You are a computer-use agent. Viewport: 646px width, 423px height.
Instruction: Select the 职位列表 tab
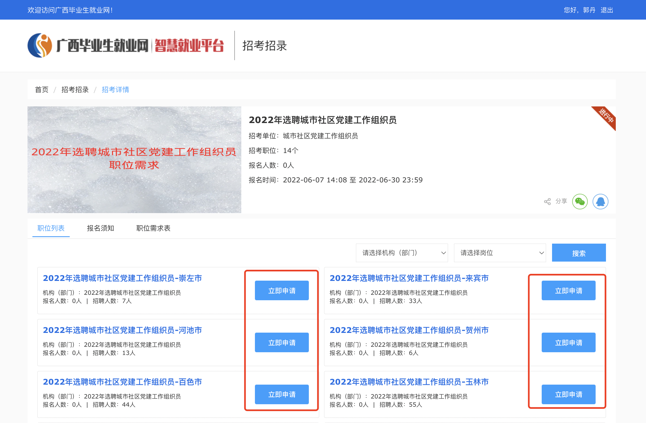[51, 228]
